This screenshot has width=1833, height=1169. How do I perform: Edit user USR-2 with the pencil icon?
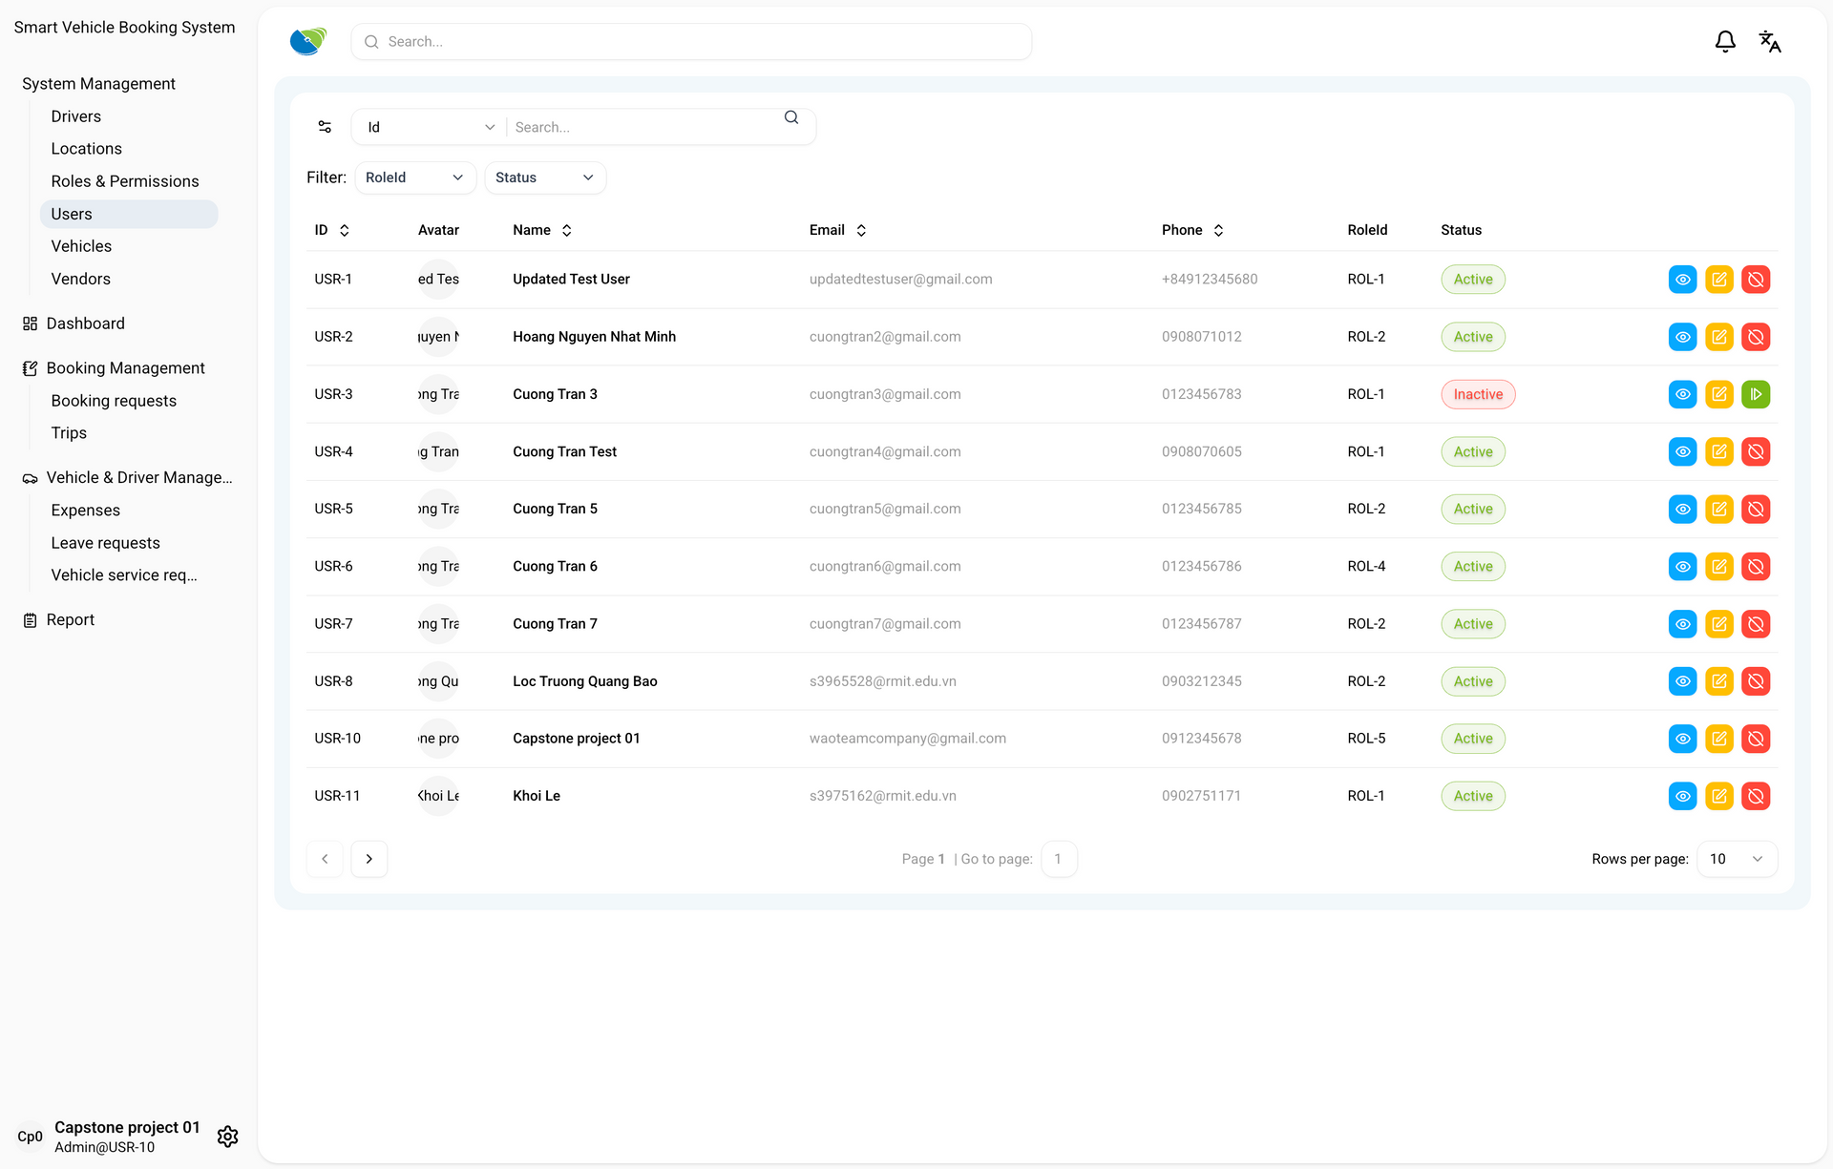(1718, 337)
